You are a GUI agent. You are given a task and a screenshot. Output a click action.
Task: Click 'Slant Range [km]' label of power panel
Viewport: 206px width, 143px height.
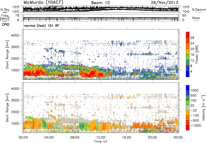coord(7,54)
